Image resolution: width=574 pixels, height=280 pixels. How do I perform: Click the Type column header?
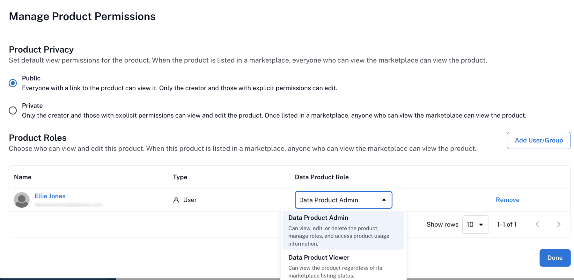pyautogui.click(x=180, y=177)
